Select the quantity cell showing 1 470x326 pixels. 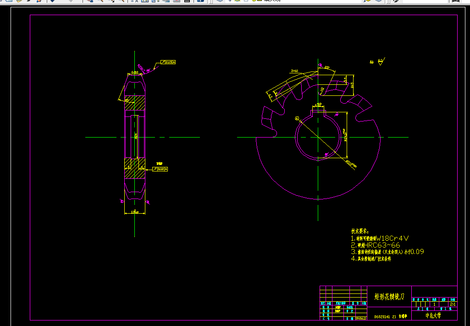[434, 304]
